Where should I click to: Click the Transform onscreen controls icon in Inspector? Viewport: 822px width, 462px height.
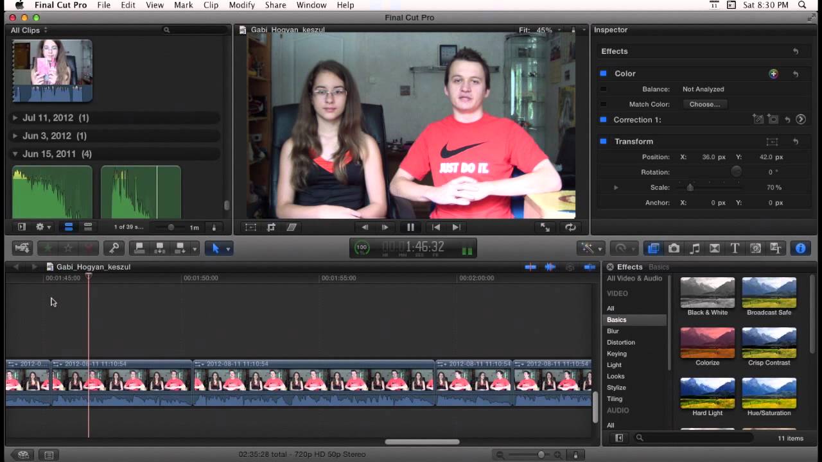(x=772, y=142)
